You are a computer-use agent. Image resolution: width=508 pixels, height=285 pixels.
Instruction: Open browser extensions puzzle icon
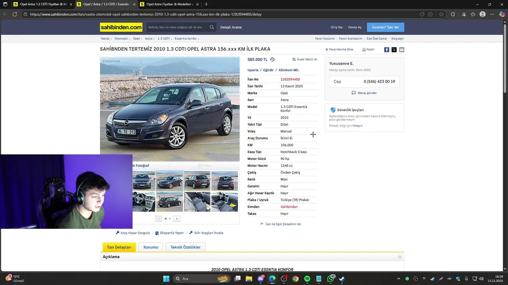[453, 14]
